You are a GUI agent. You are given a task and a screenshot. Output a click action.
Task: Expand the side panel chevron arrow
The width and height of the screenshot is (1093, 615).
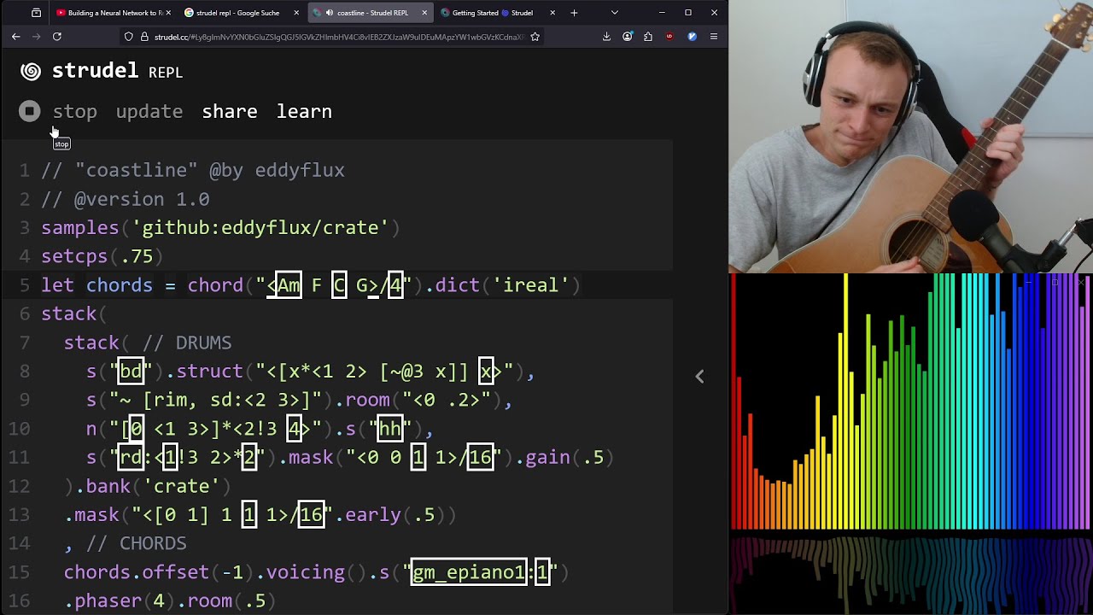point(699,376)
